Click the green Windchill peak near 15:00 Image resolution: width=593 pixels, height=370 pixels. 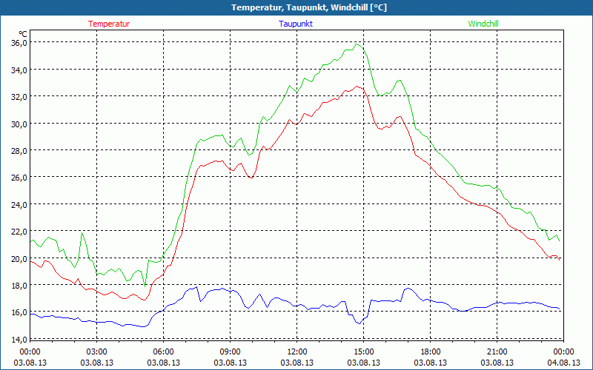(x=357, y=44)
